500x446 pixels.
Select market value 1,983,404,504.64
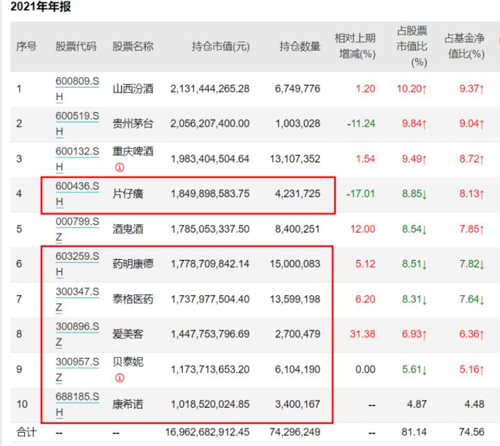pos(210,159)
